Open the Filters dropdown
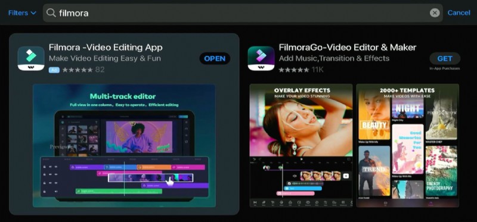Screen dimensions: 477x222 click(22, 12)
